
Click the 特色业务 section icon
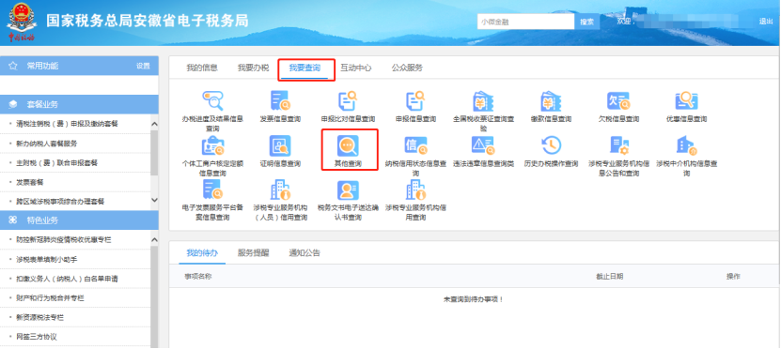13,220
